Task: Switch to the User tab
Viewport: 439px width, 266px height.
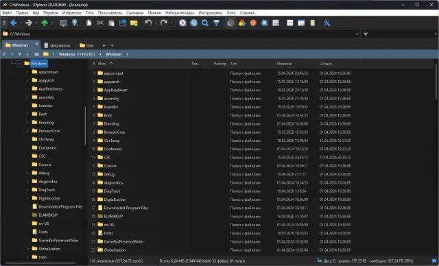Action: pyautogui.click(x=87, y=45)
